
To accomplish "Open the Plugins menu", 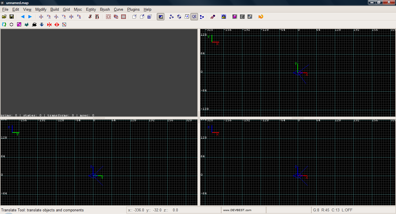I will click(133, 10).
